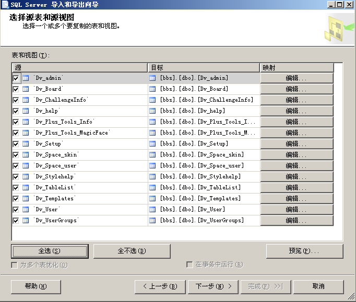
Task: Click the destination icon for [bbs].[dbo].[Dv_help]
Action: 152,111
